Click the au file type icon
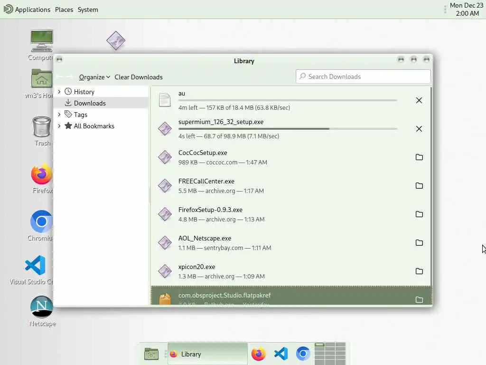Screen dimensions: 486x365 pos(165,100)
